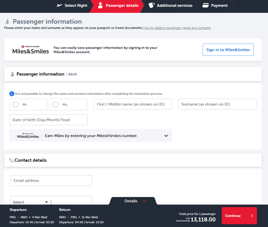Click the Email address input field
Screen dimensions: 268x227
point(51,181)
